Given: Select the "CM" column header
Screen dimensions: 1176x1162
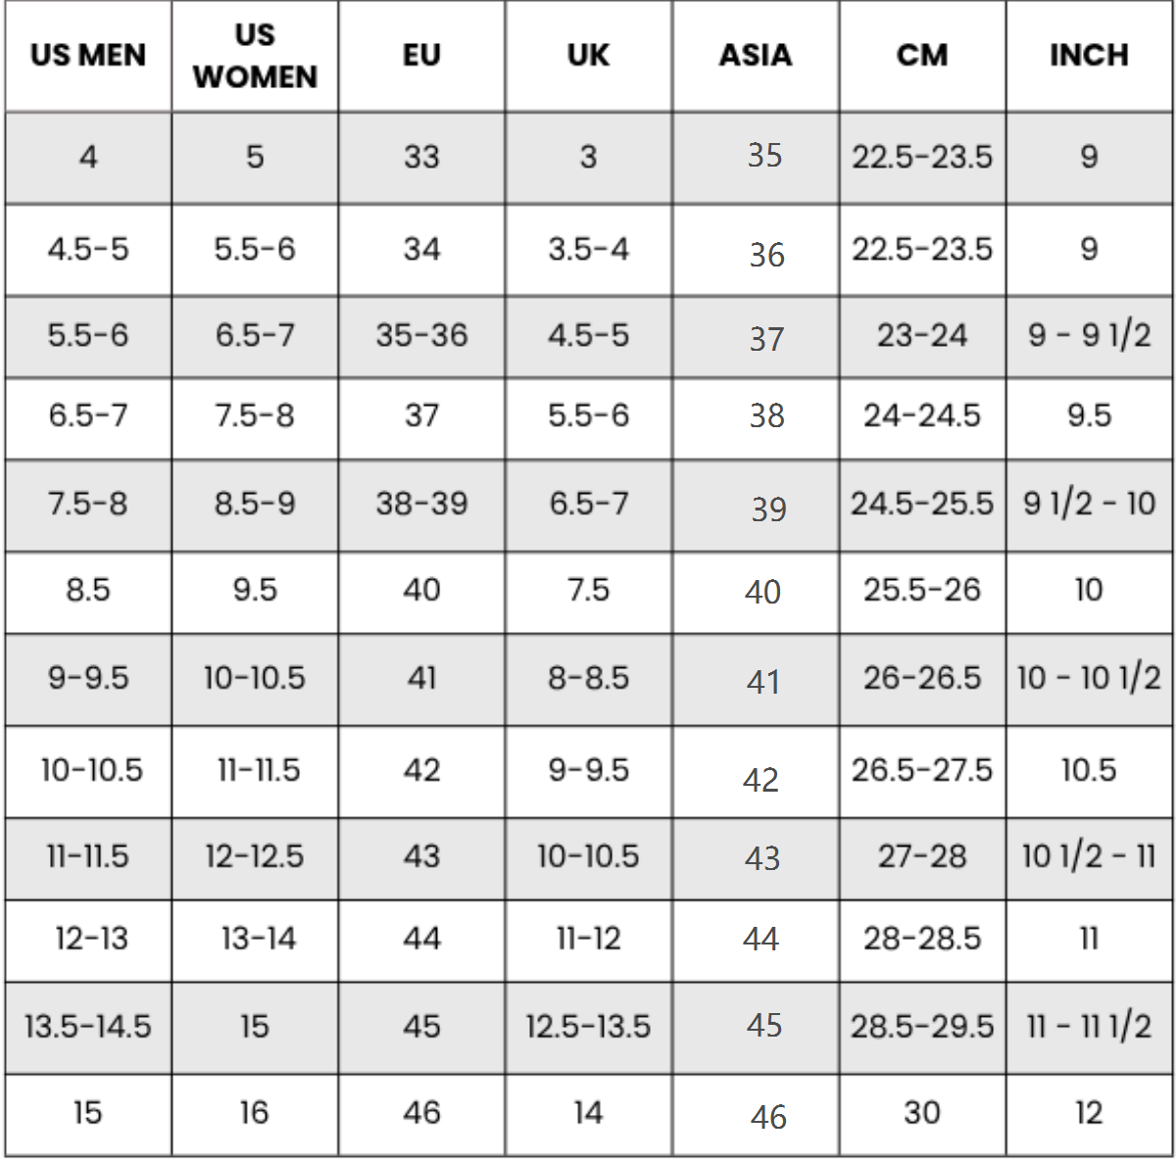Looking at the screenshot, I should click(x=922, y=56).
